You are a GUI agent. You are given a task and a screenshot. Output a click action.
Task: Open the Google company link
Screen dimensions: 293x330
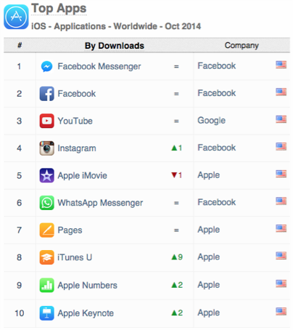pyautogui.click(x=212, y=121)
